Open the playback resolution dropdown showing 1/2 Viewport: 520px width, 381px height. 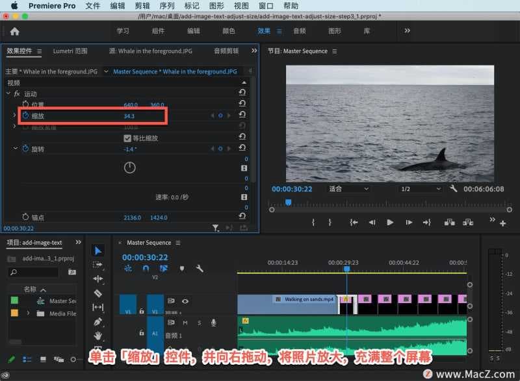[x=420, y=189]
